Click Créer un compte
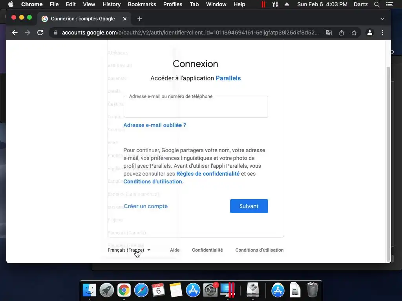402x301 pixels. 146,206
